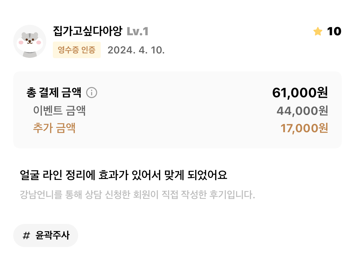Select the 추가 금액 row label
This screenshot has height=263, width=355.
(54, 128)
